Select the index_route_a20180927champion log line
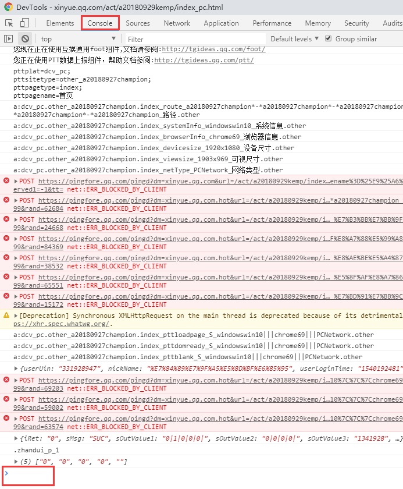403x489 pixels. 208,111
